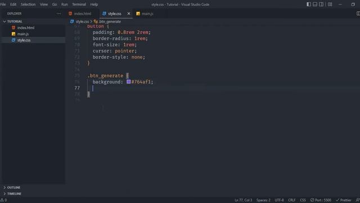Open color picker for #764af1 swatch
This screenshot has height=203, width=360.
coord(129,82)
